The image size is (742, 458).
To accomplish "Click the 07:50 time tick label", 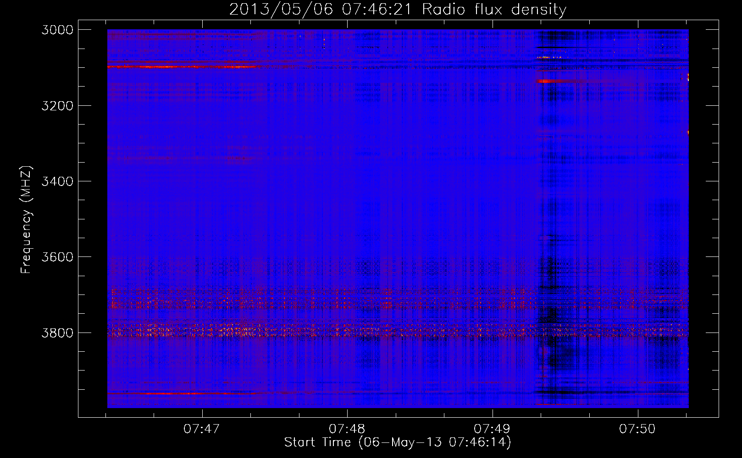I will (637, 429).
